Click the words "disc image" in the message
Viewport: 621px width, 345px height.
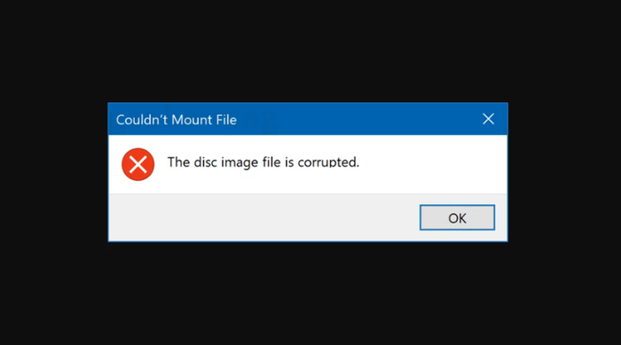[x=225, y=162]
